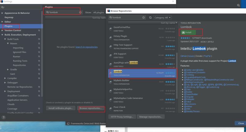Collapse the Build Tools node
Viewport: 246px width, 132px height.
(x=5, y=39)
